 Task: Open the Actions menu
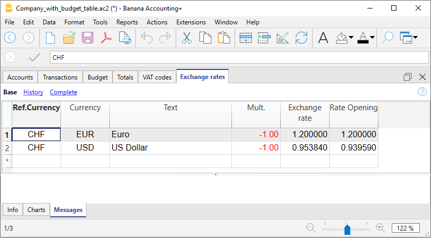click(x=157, y=22)
